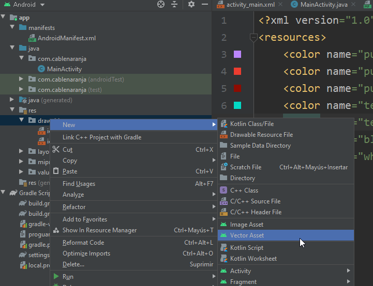
Task: Hide the project panel with minus icon
Action: click(205, 4)
